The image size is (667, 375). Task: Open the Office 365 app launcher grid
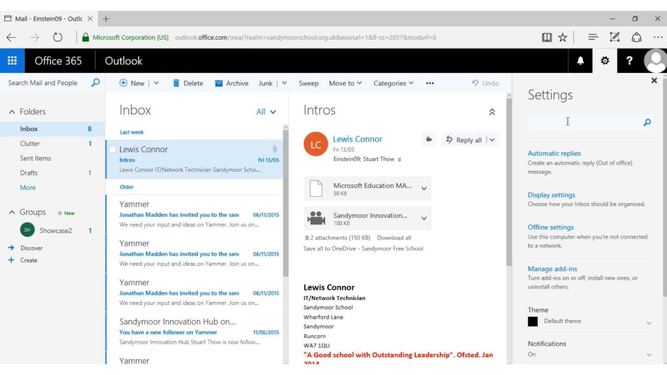tap(12, 60)
